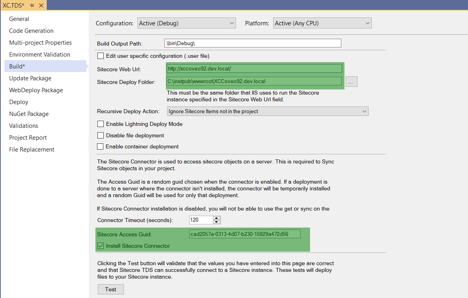Browse for the Sitecore deploy folder
The height and width of the screenshot is (298, 468).
point(351,82)
